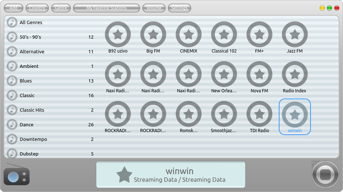Click the Nova FM station name

coord(259,91)
